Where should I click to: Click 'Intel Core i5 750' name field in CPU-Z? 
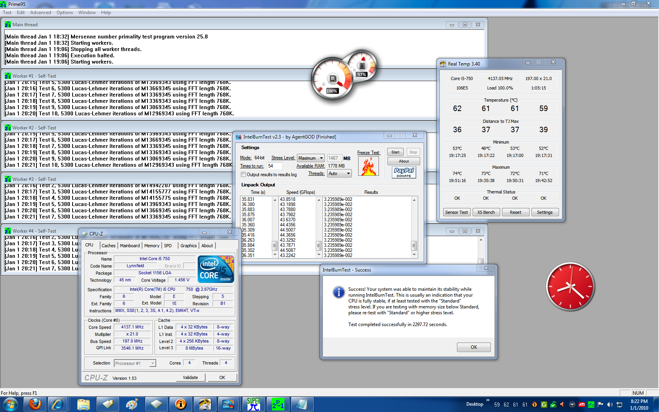[x=155, y=259]
